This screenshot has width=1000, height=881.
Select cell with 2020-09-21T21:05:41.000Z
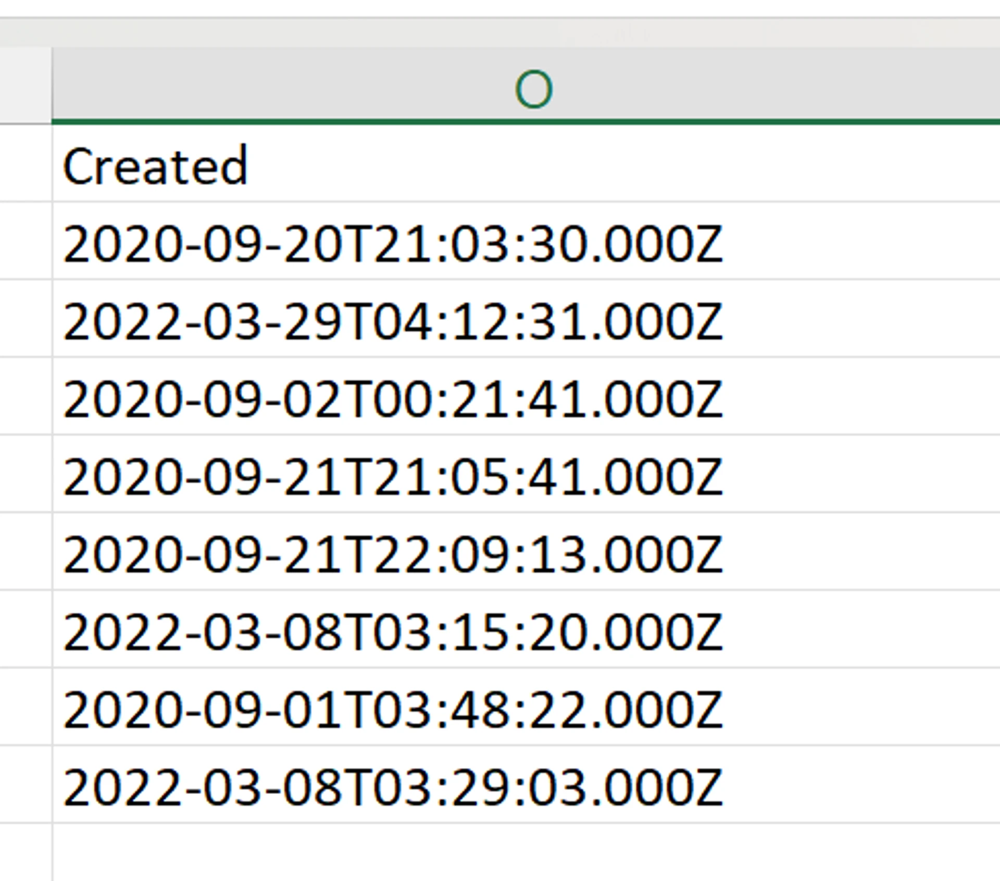[x=393, y=476]
